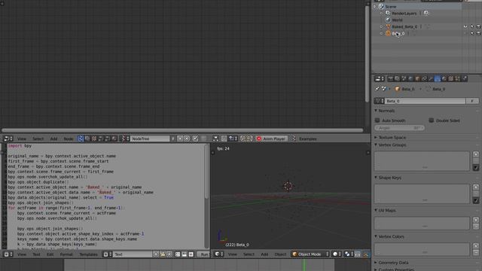
Task: Click the node editor horizontal scrollbar
Action: tap(182, 130)
